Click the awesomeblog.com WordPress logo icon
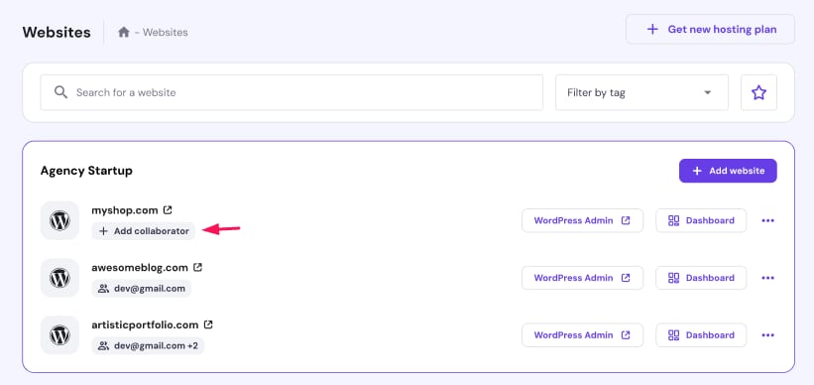 [x=59, y=278]
